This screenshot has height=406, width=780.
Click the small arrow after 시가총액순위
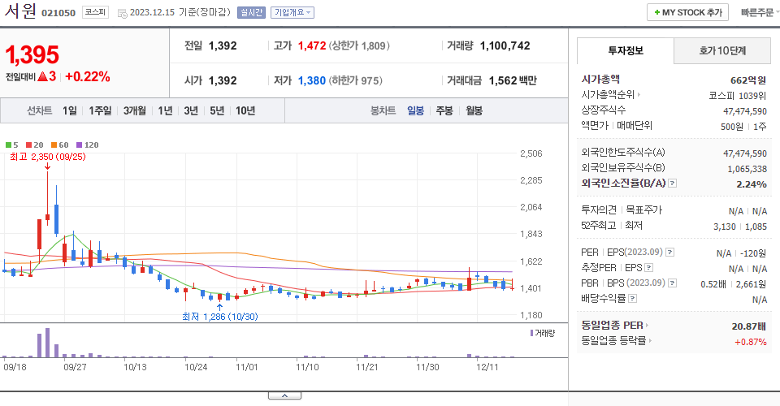[x=639, y=94]
